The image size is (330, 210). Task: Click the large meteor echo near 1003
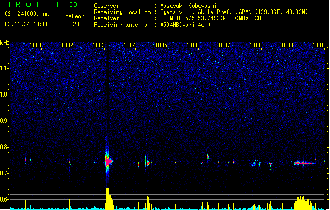[109, 162]
